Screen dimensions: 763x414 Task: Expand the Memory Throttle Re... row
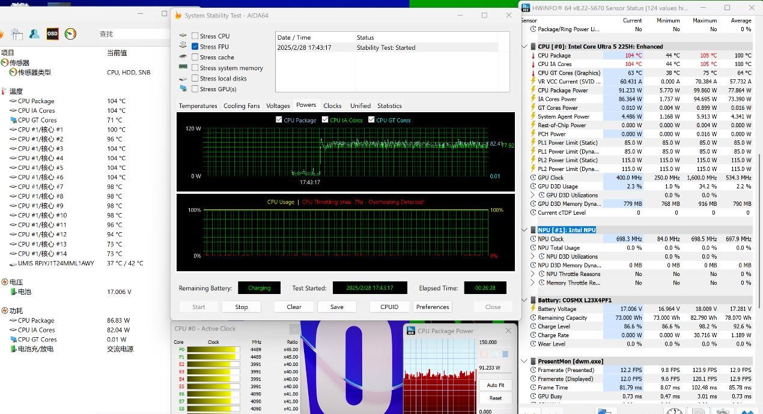(533, 283)
